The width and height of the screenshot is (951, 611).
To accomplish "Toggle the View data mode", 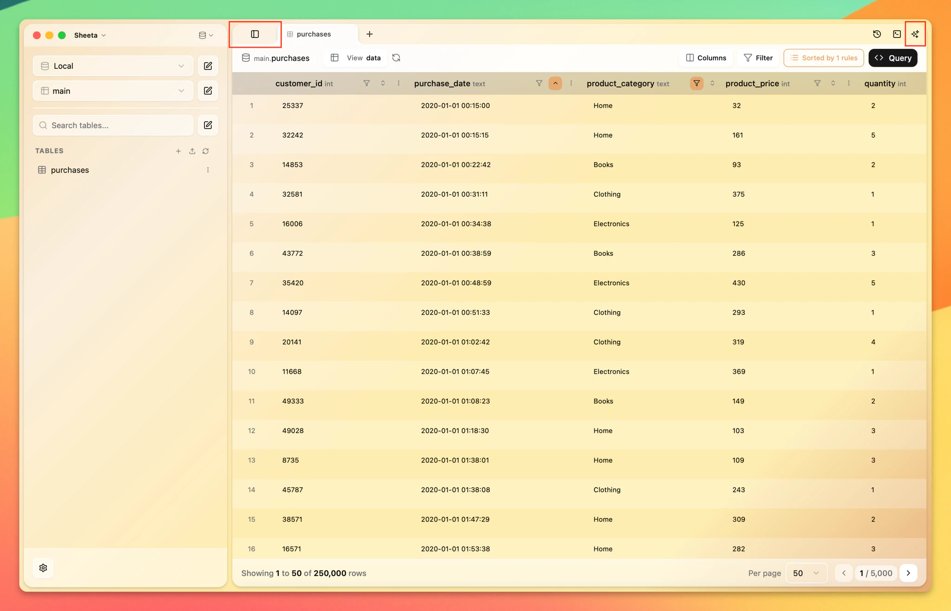I will point(356,58).
